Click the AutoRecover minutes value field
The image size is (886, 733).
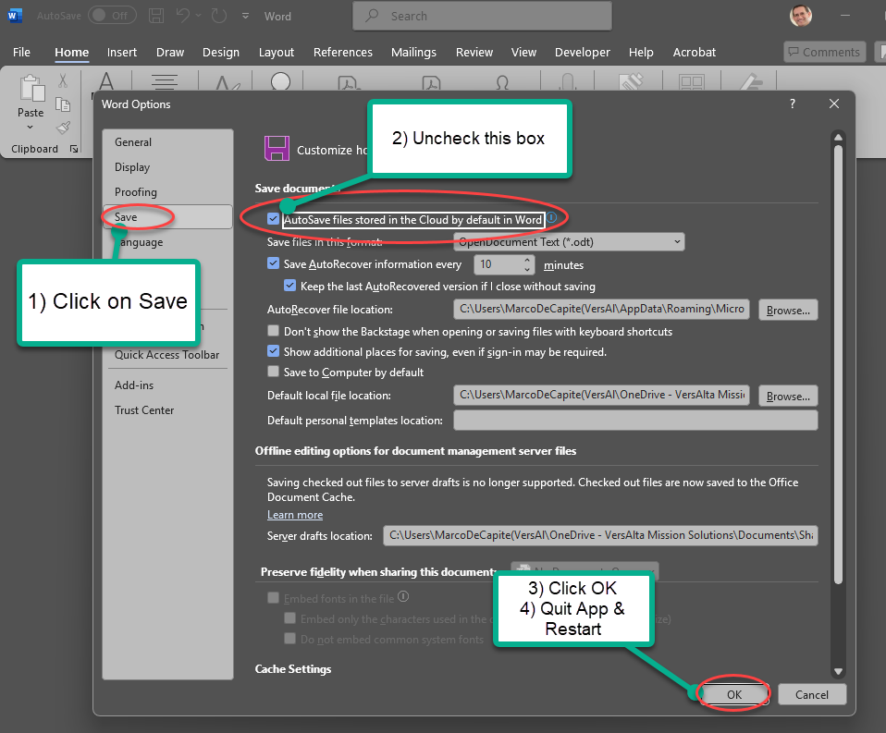point(498,264)
